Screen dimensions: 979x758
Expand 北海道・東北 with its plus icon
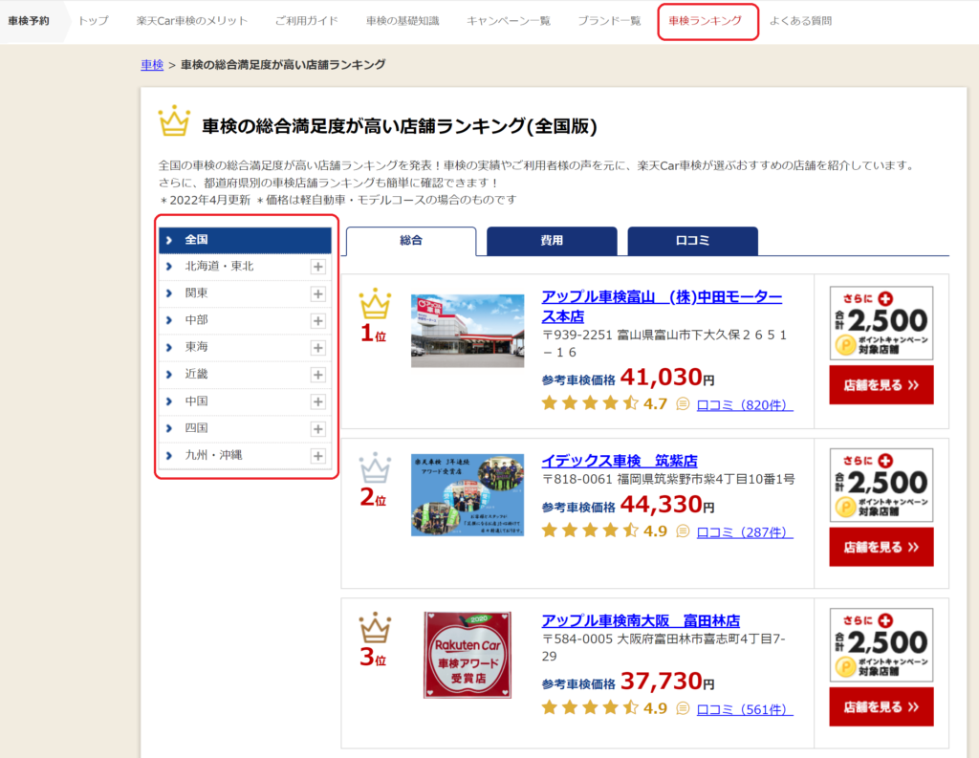tap(317, 267)
